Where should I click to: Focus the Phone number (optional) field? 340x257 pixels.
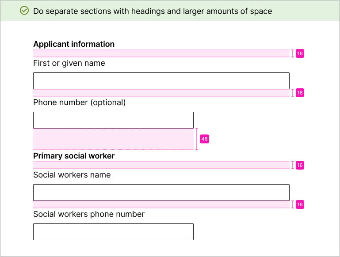pyautogui.click(x=113, y=120)
